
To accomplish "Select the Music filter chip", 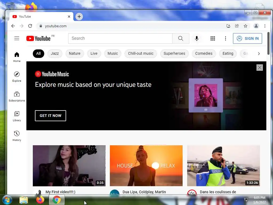I will click(113, 53).
